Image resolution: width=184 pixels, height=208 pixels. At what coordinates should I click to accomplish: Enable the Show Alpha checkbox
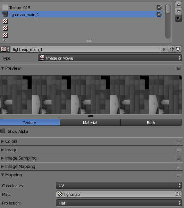click(x=3, y=131)
